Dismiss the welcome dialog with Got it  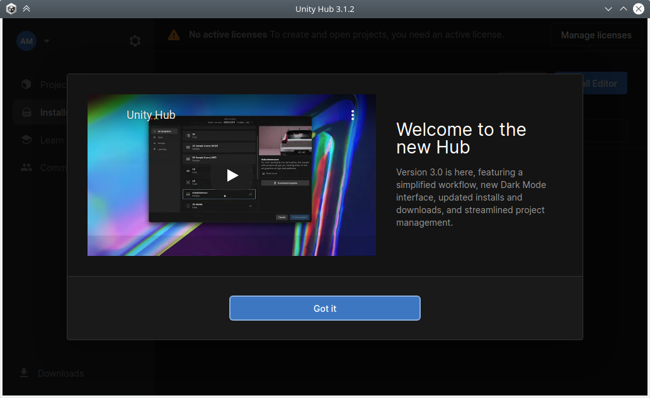tap(325, 308)
